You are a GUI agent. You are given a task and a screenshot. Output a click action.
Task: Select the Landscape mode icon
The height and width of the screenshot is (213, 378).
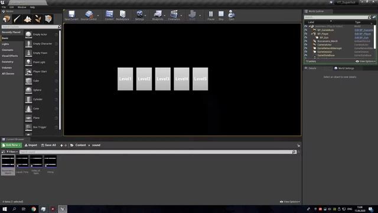coord(28,19)
